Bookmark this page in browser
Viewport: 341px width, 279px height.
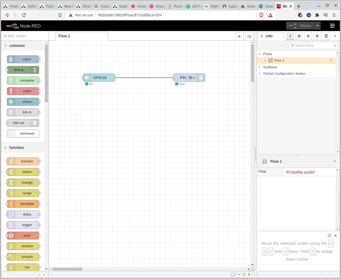click(60, 15)
